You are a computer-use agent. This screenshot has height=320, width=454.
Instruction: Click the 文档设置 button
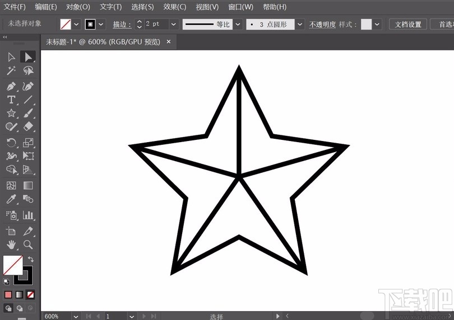[x=408, y=24]
